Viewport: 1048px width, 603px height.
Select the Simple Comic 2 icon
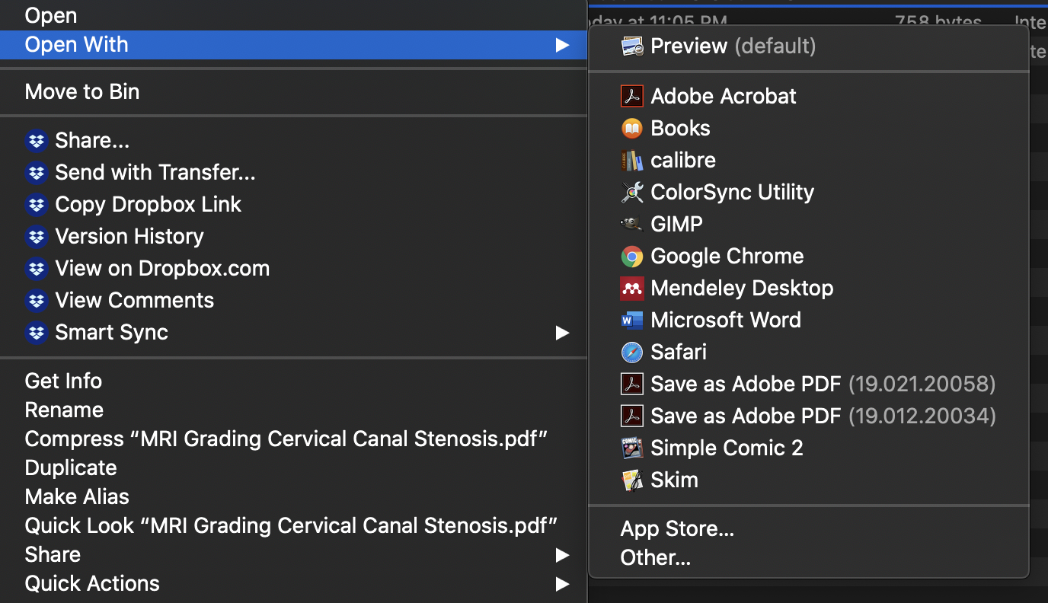pos(632,448)
